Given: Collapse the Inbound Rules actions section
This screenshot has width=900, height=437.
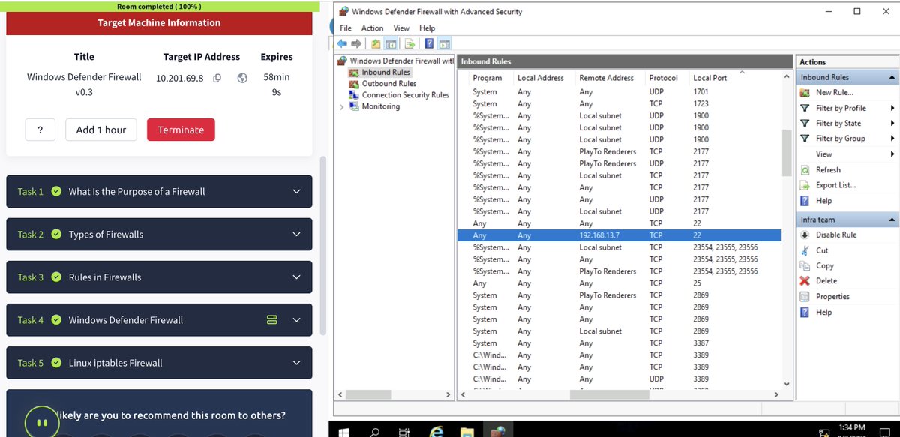Looking at the screenshot, I should pos(892,77).
